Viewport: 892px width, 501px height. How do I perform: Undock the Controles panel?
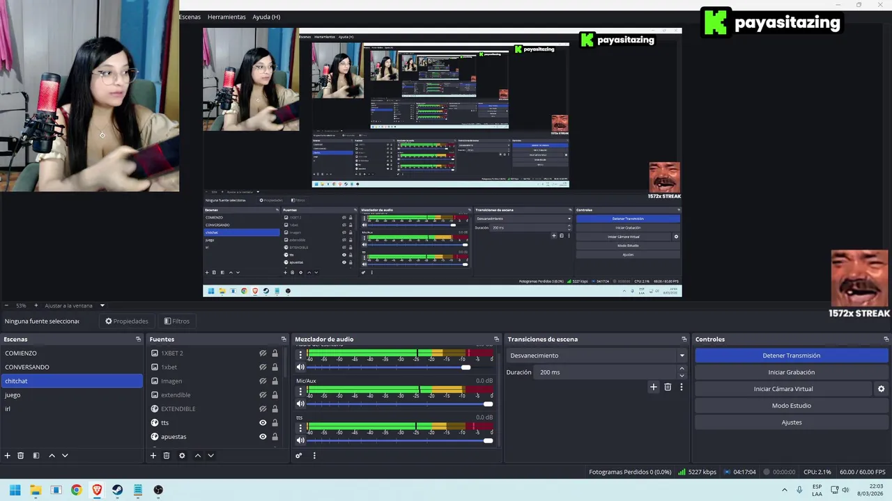886,340
